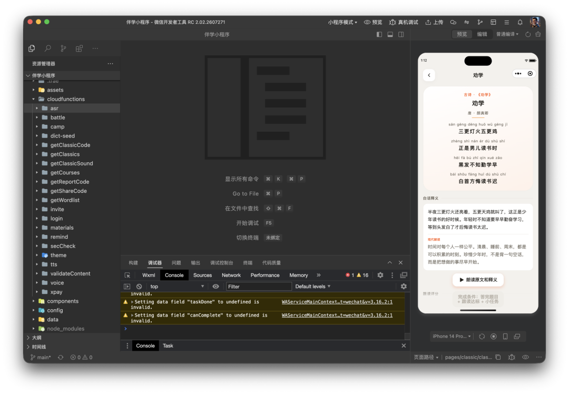Open the Default levels dropdown

point(313,286)
